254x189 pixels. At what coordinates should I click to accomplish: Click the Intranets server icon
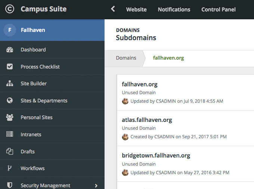(x=10, y=135)
